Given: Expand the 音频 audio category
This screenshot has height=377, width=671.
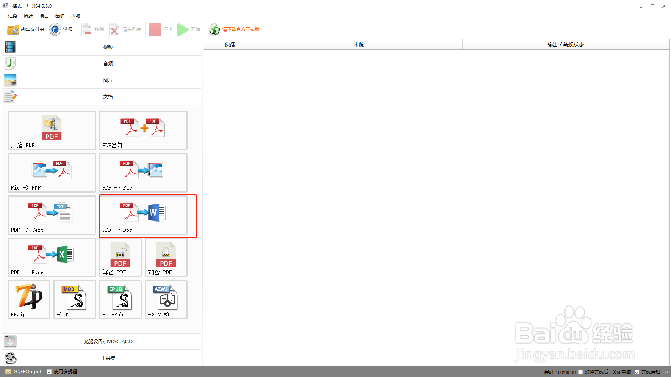Looking at the screenshot, I should 102,63.
